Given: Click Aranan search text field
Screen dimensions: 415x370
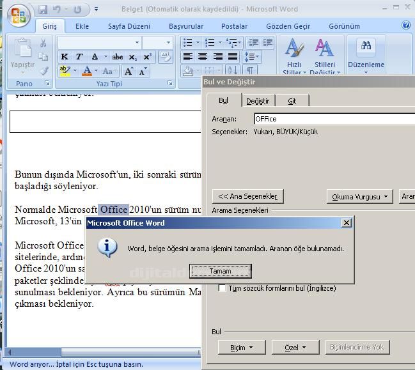Looking at the screenshot, I should (x=334, y=119).
